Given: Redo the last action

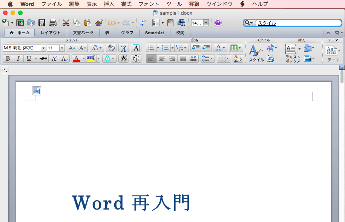Looking at the screenshot, I should coord(126,23).
